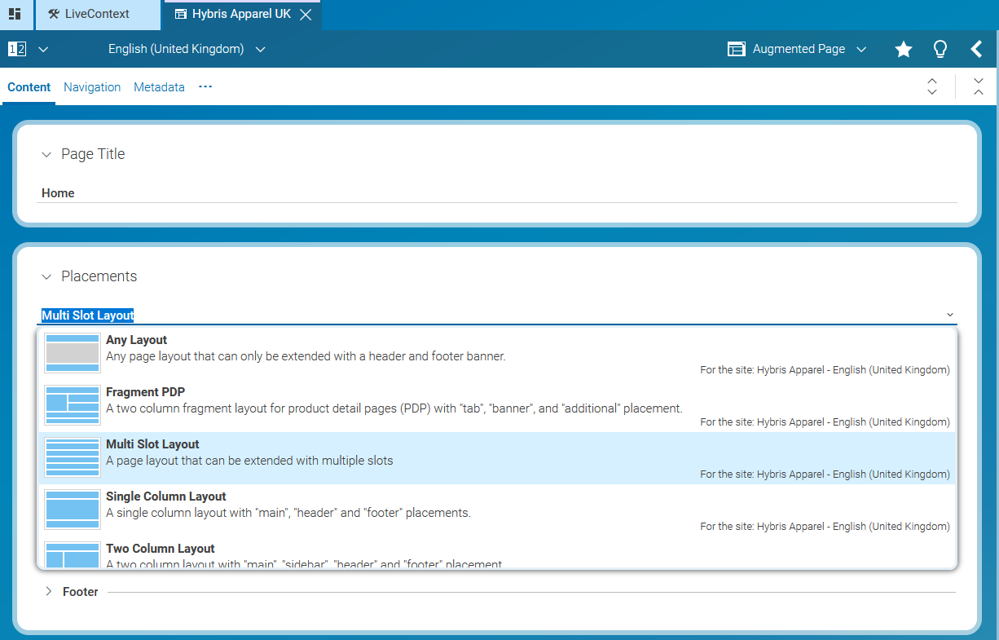Click the star favorites icon

903,49
